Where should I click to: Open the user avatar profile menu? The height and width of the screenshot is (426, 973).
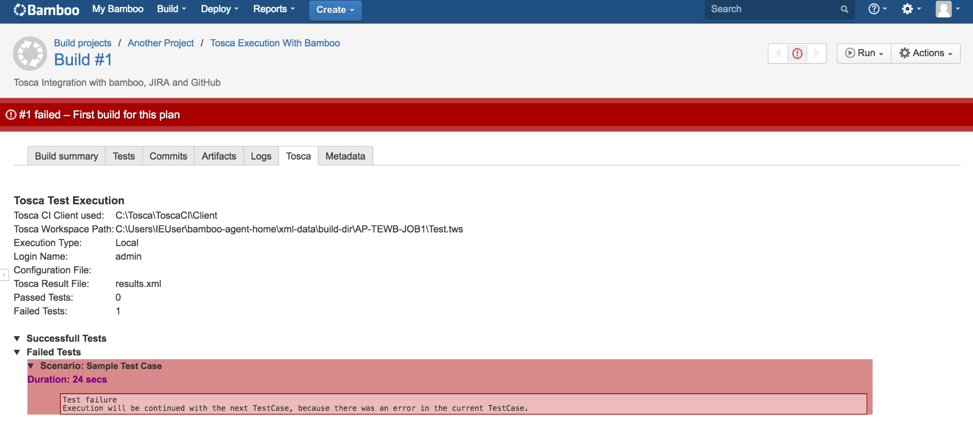pyautogui.click(x=948, y=9)
